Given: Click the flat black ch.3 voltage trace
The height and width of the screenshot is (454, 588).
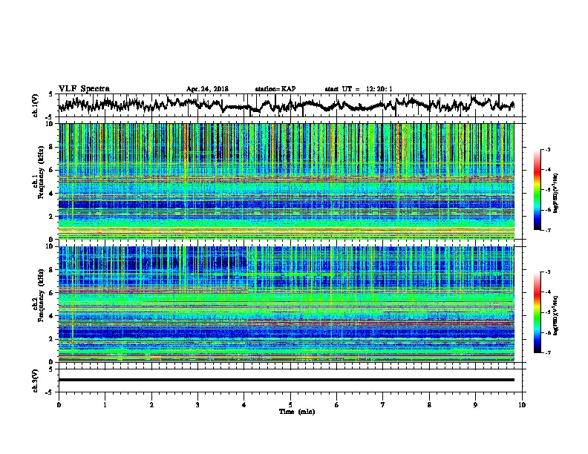Looking at the screenshot, I should [286, 380].
